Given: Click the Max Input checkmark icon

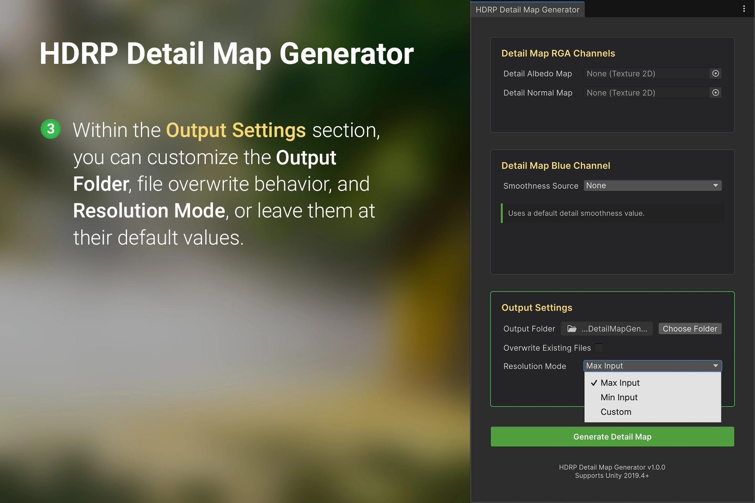Looking at the screenshot, I should pyautogui.click(x=594, y=383).
